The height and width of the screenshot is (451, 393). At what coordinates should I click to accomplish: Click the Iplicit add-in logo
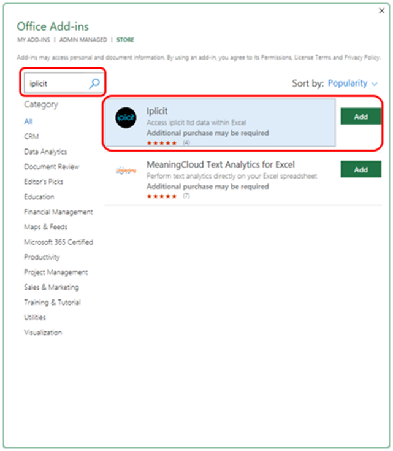pyautogui.click(x=126, y=118)
